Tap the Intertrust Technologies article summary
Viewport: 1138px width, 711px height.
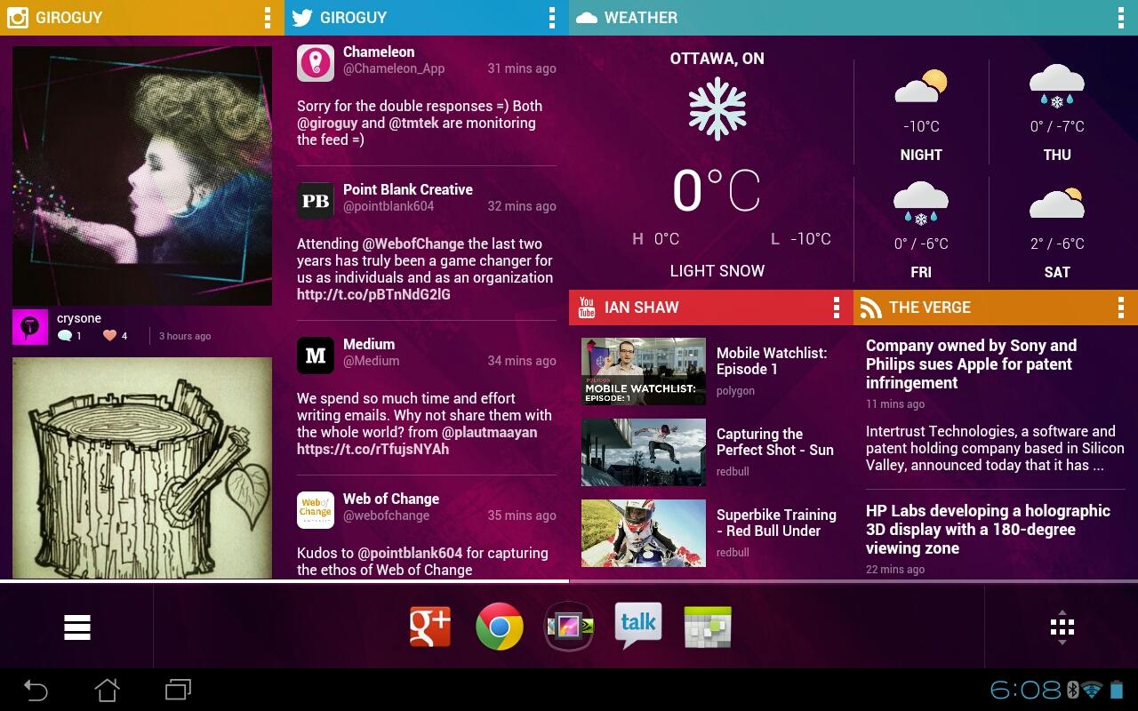[995, 448]
